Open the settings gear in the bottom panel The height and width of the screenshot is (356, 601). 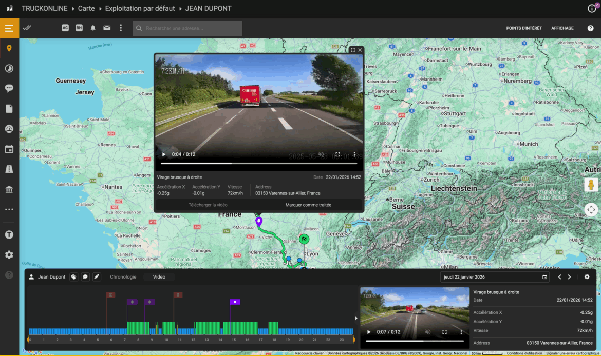(587, 276)
